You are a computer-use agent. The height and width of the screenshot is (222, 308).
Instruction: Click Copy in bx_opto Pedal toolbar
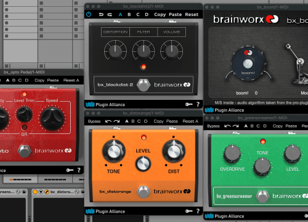click(x=39, y=80)
